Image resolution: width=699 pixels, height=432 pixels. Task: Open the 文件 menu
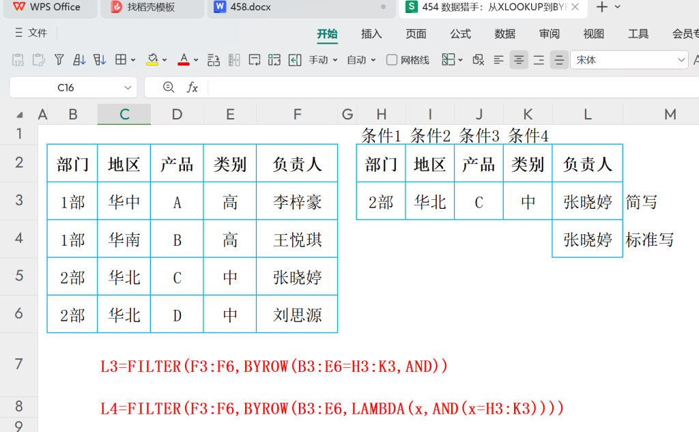tap(31, 33)
